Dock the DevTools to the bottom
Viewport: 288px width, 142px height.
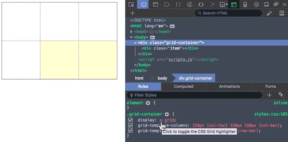[x=266, y=5]
